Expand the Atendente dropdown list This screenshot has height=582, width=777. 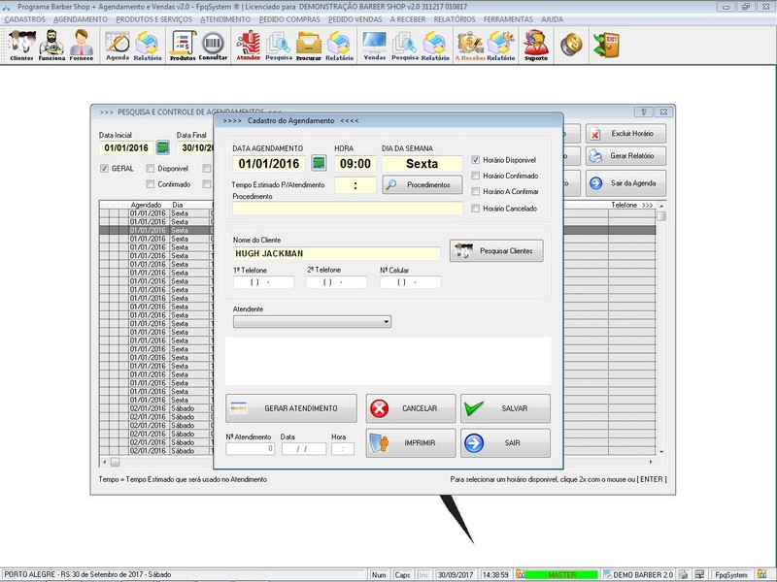tap(386, 322)
